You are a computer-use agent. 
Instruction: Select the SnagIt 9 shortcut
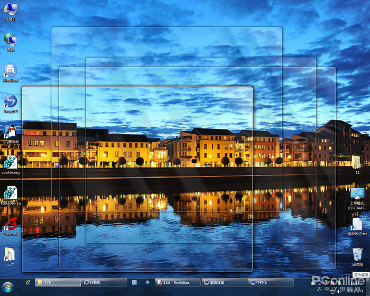tap(11, 104)
